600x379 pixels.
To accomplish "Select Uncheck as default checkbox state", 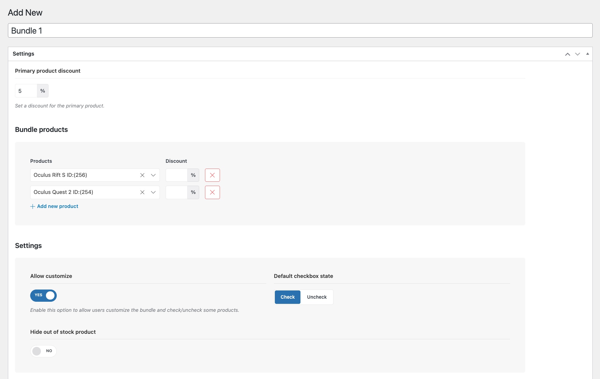I will pos(317,297).
